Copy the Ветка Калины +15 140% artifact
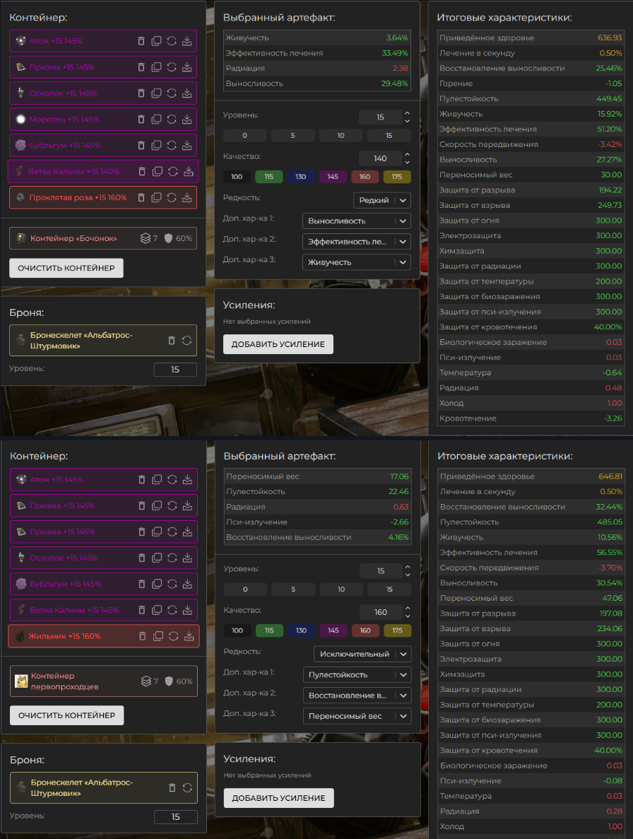The image size is (633, 839). (158, 171)
